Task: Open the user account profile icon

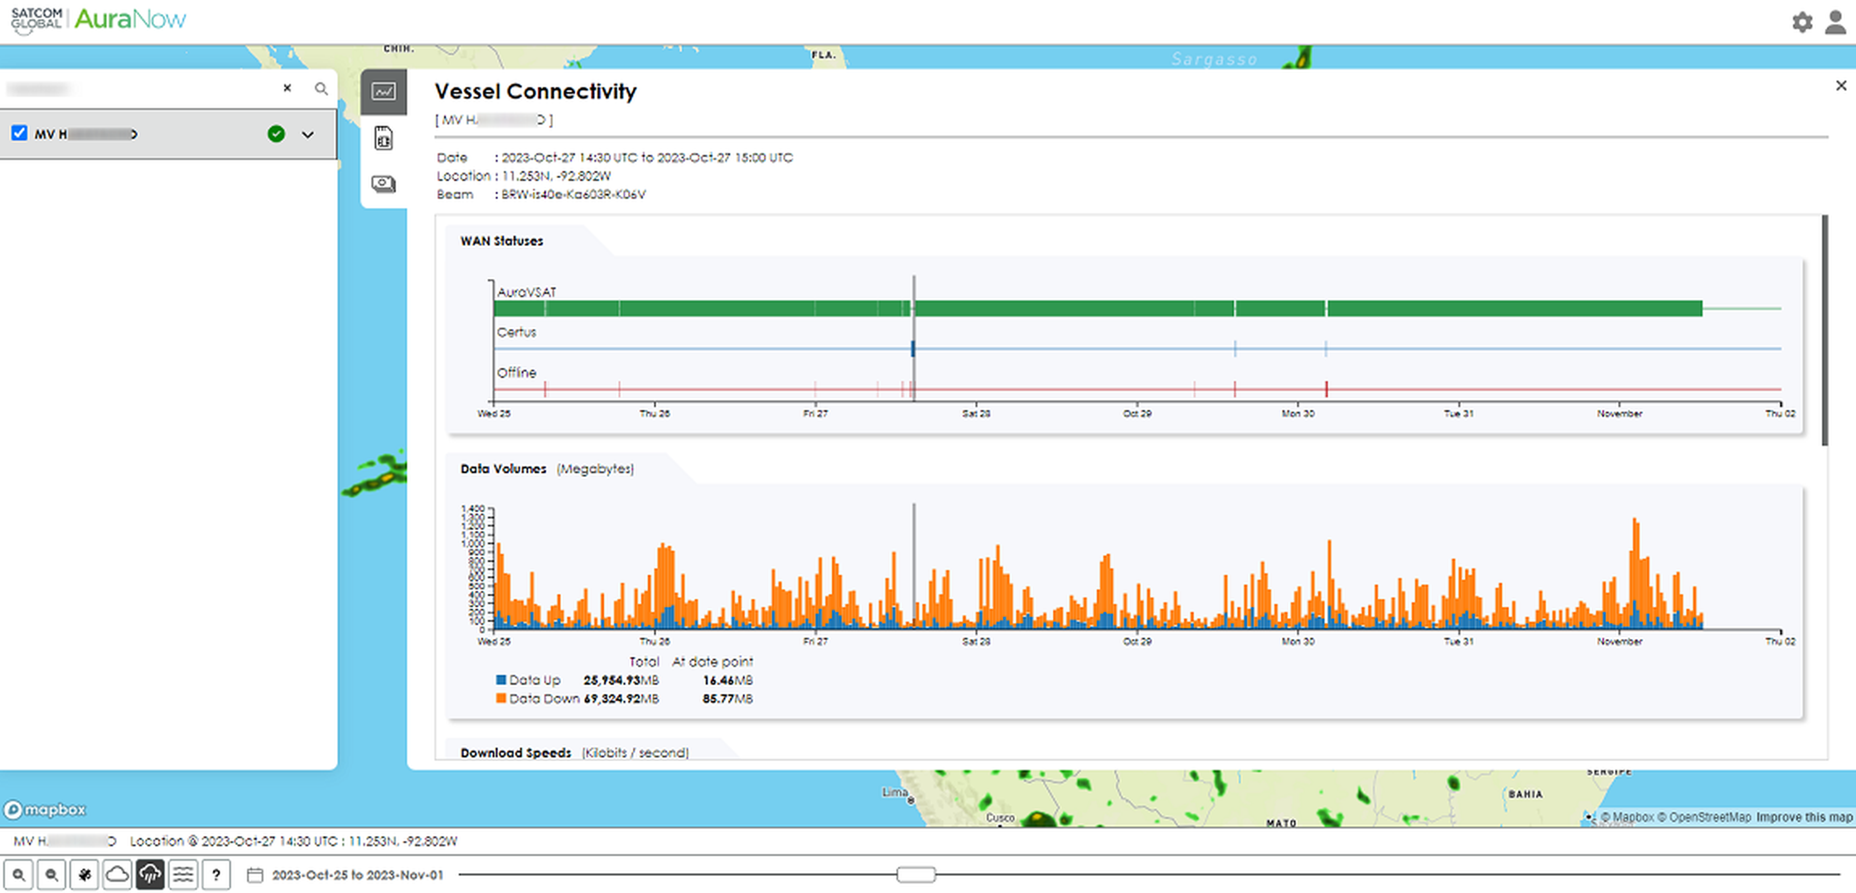Action: pyautogui.click(x=1836, y=22)
